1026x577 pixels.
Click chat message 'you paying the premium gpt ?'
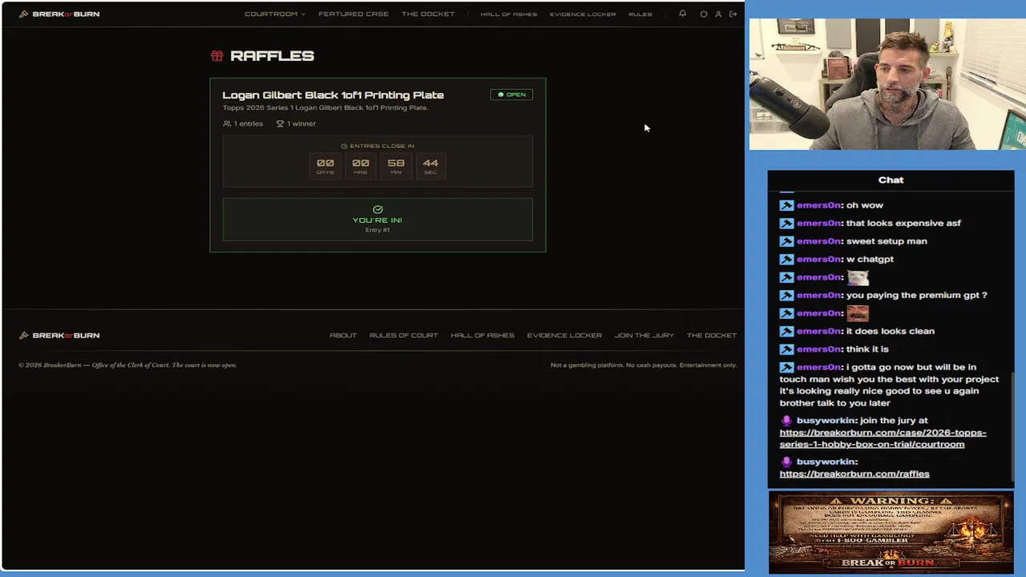(917, 295)
